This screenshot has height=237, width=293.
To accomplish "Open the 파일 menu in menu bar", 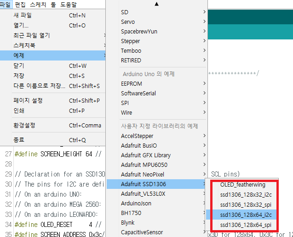I will click(6, 4).
